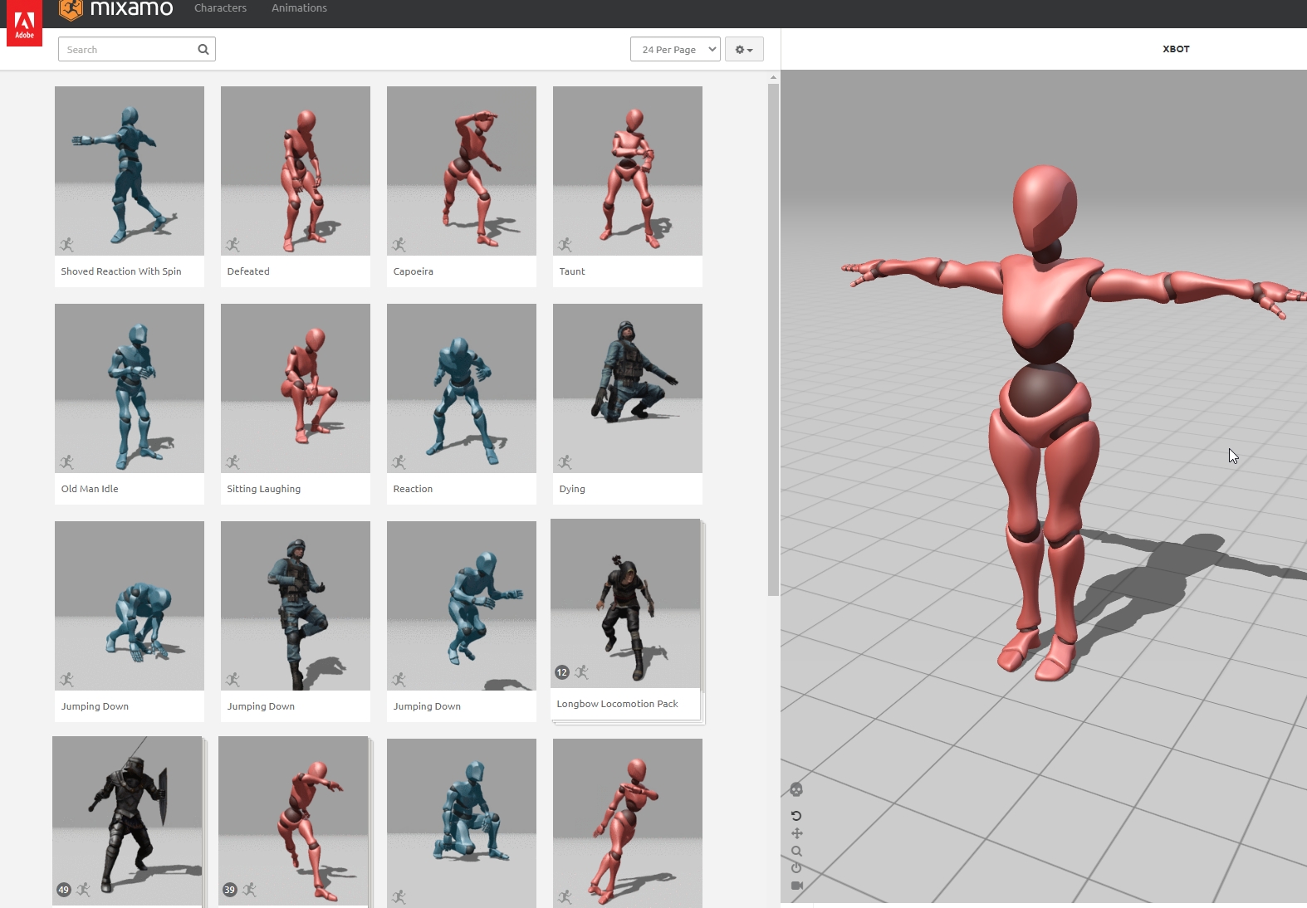Click the 12 count badge on Longbow pack
The width and height of the screenshot is (1307, 908).
562,672
